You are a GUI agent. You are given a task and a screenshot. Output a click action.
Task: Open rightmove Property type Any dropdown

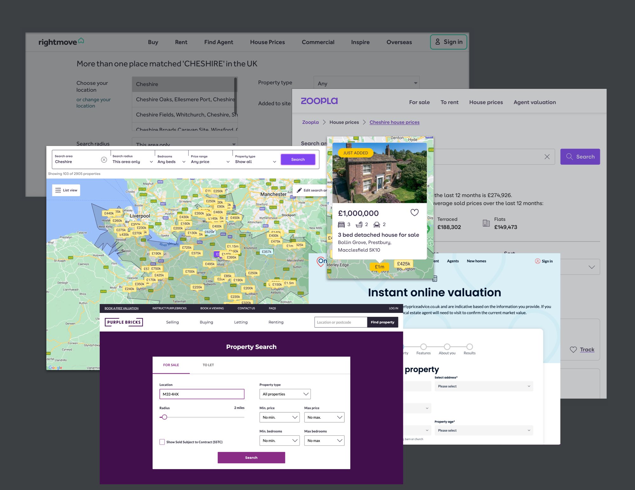tap(366, 83)
